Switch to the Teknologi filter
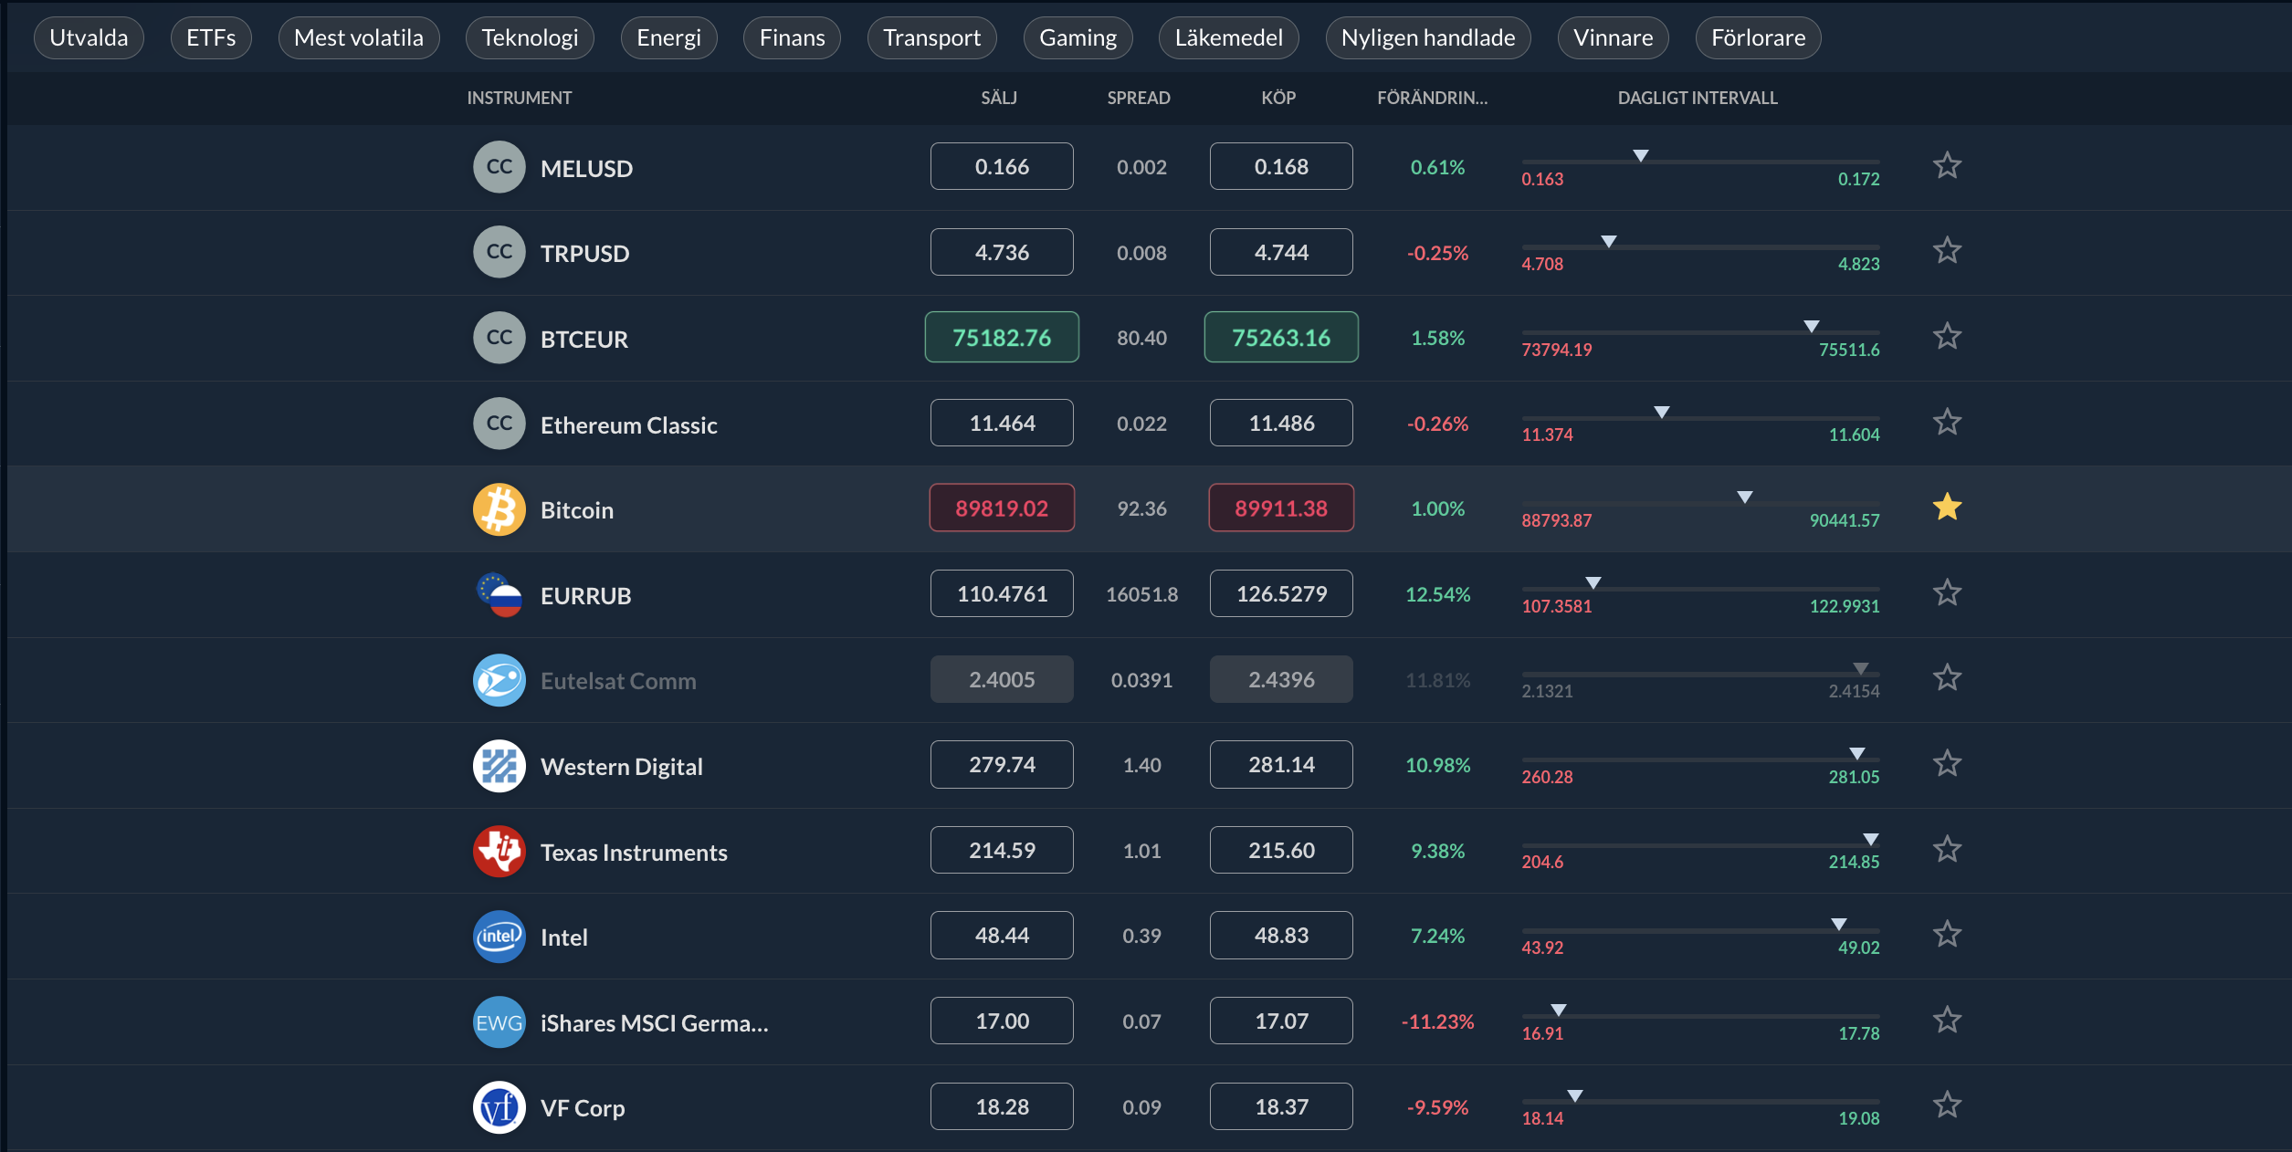This screenshot has height=1152, width=2292. tap(530, 38)
